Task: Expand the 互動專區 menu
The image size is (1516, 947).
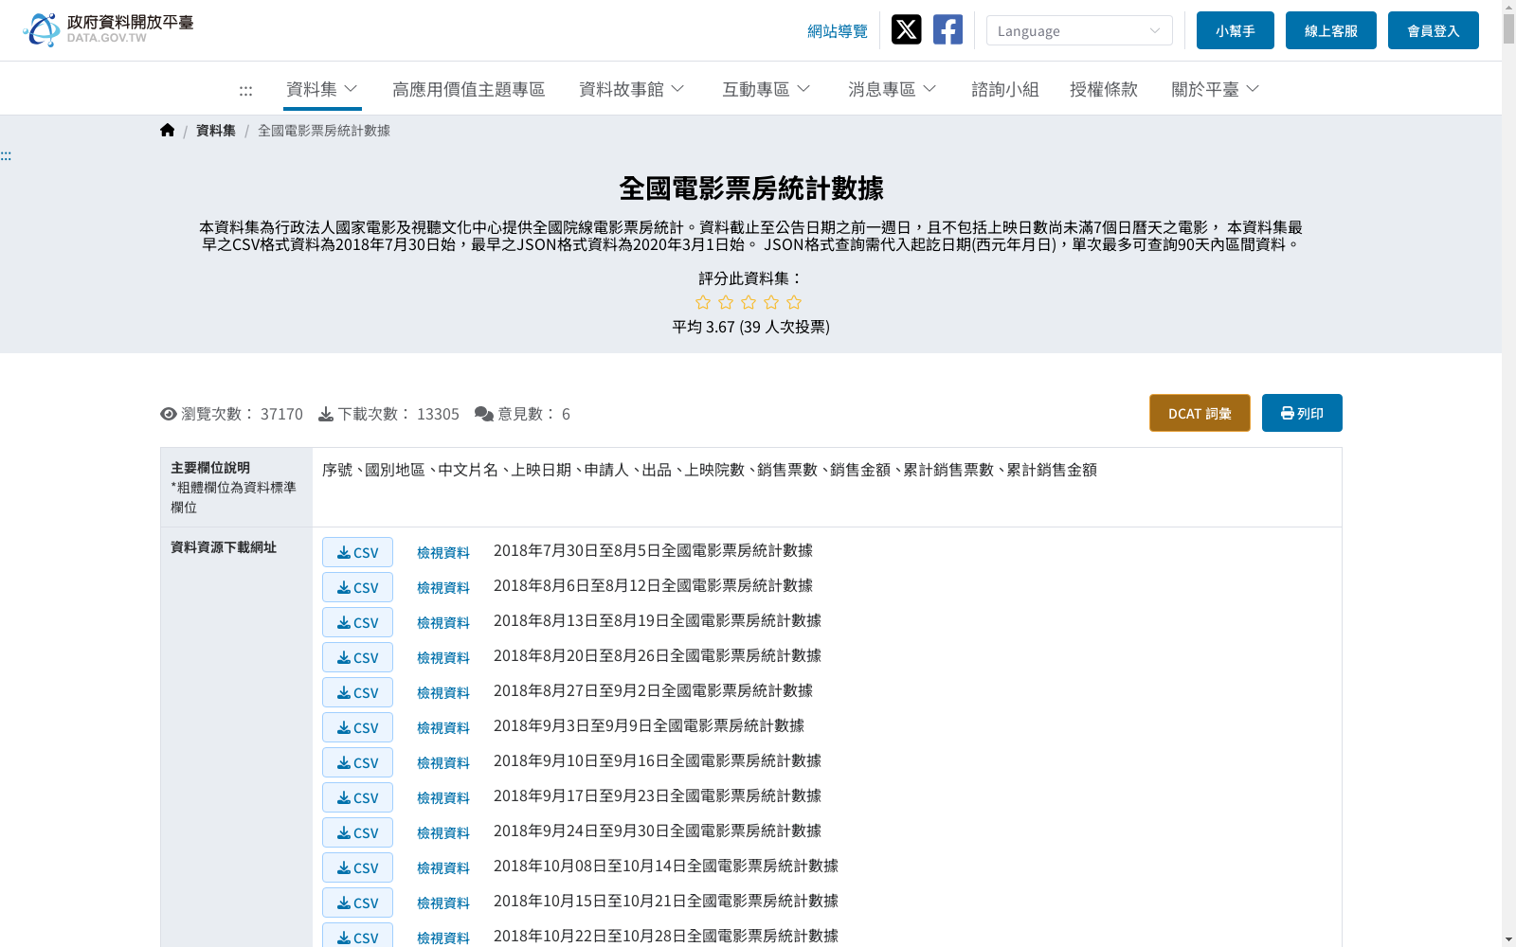Action: pos(767,89)
